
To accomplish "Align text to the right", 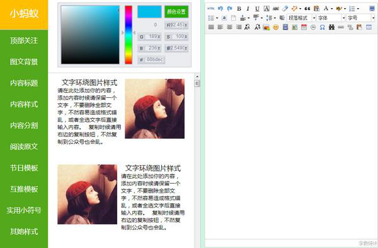I will click(x=239, y=27).
